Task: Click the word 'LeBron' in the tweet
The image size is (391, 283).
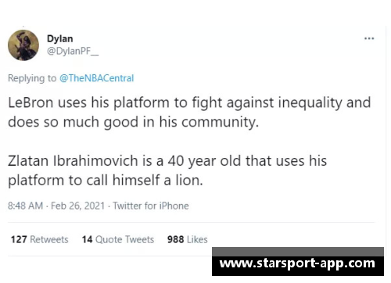Action: click(x=30, y=102)
